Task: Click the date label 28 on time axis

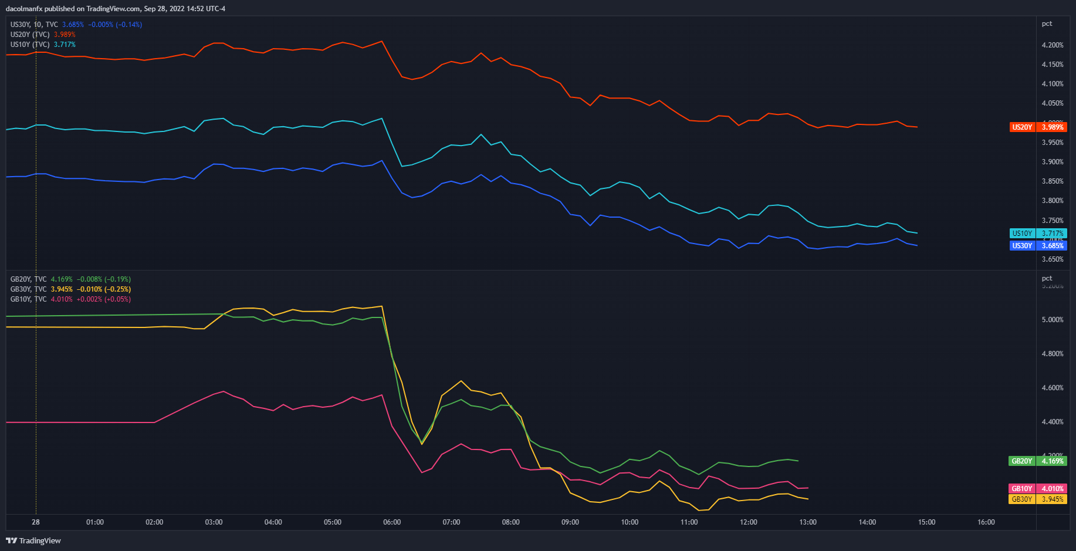Action: [36, 522]
